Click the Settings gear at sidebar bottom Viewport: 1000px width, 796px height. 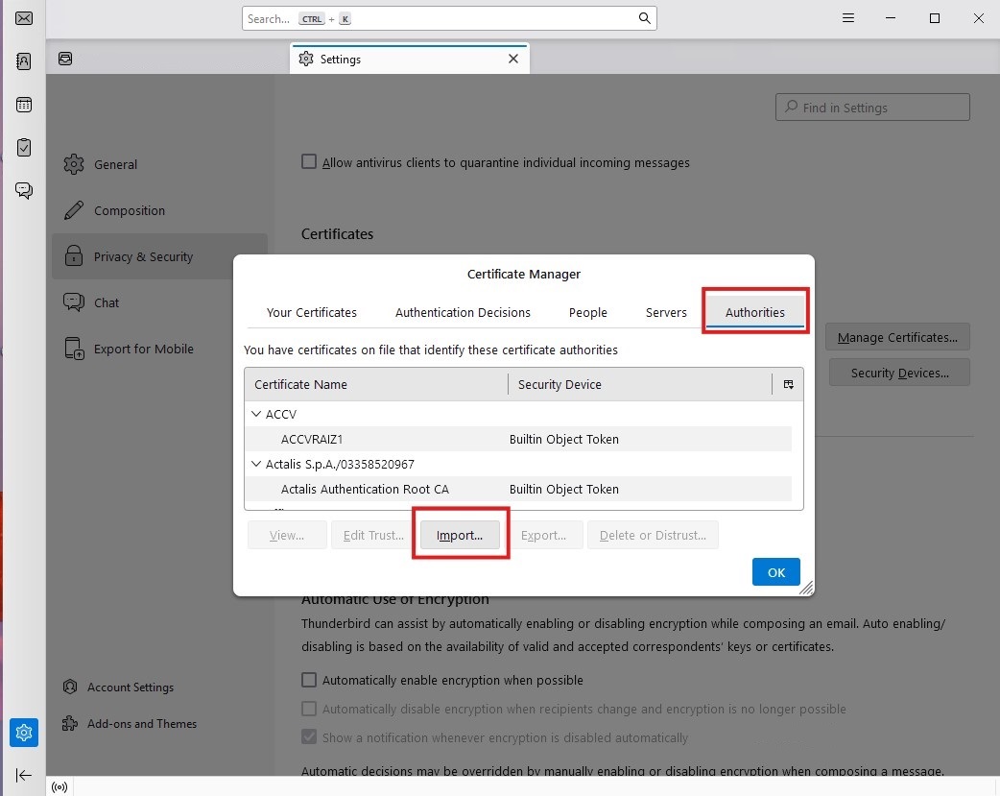[24, 733]
